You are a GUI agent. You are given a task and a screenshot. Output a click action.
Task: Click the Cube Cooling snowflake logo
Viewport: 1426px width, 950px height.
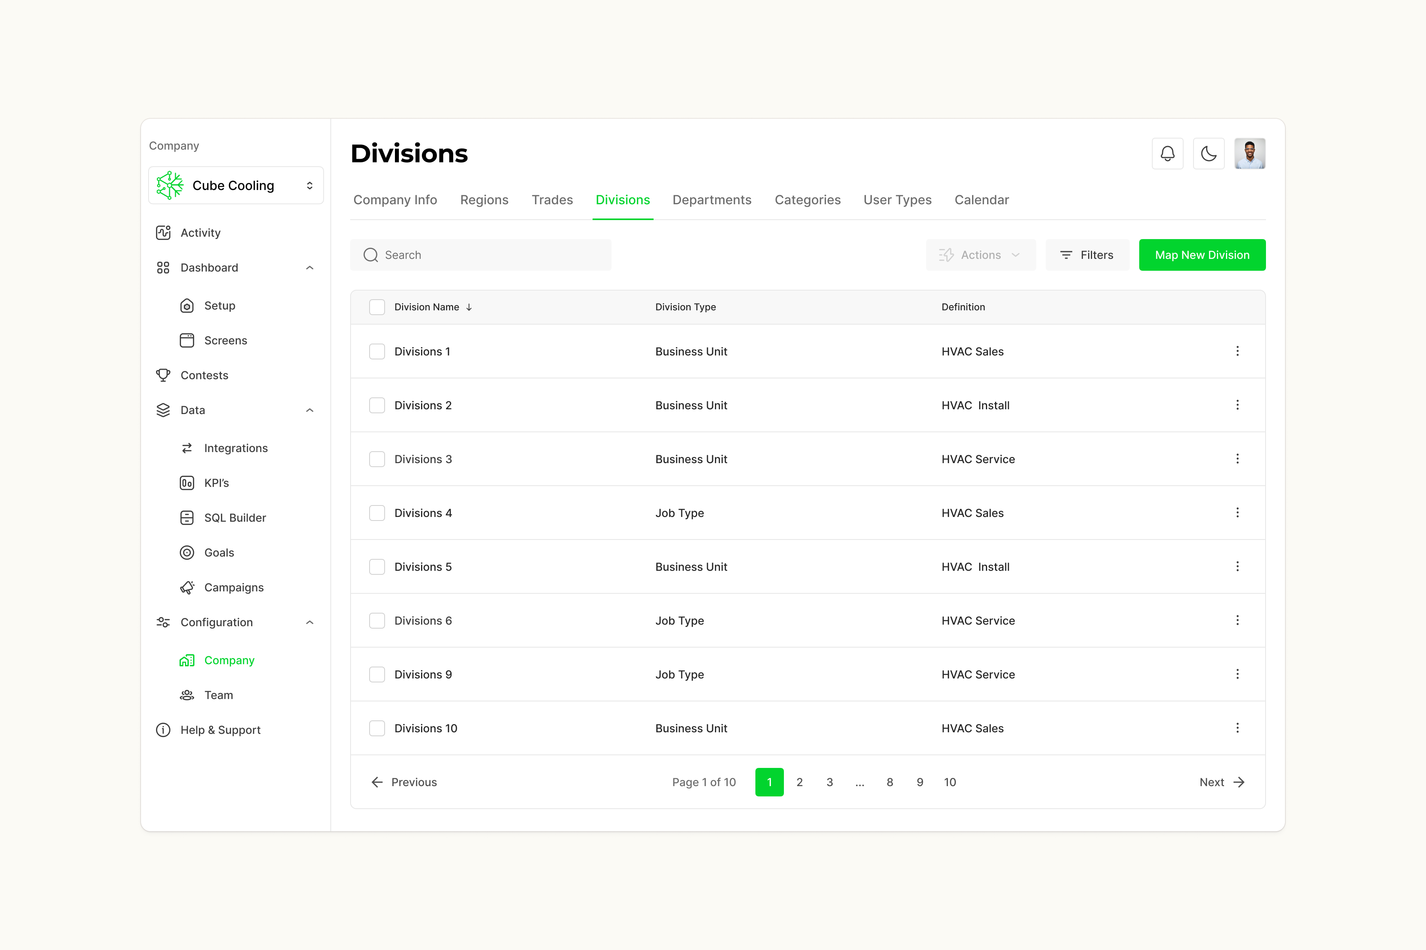[x=170, y=185]
